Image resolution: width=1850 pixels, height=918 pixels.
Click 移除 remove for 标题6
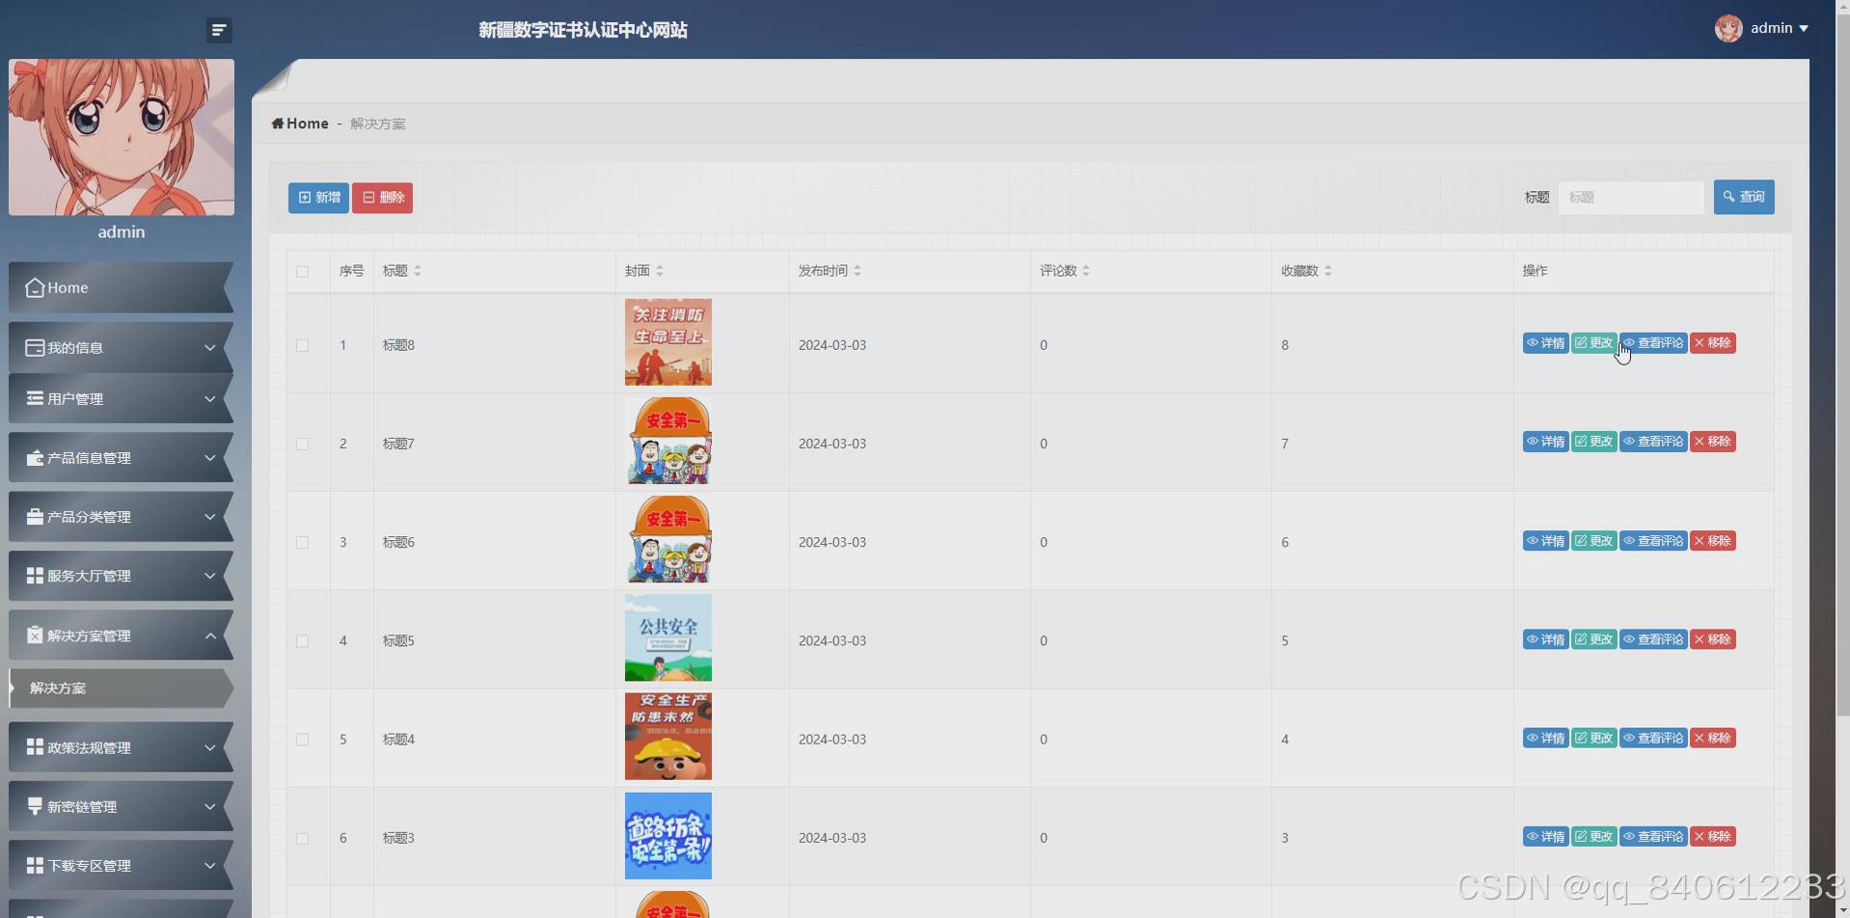pos(1712,541)
